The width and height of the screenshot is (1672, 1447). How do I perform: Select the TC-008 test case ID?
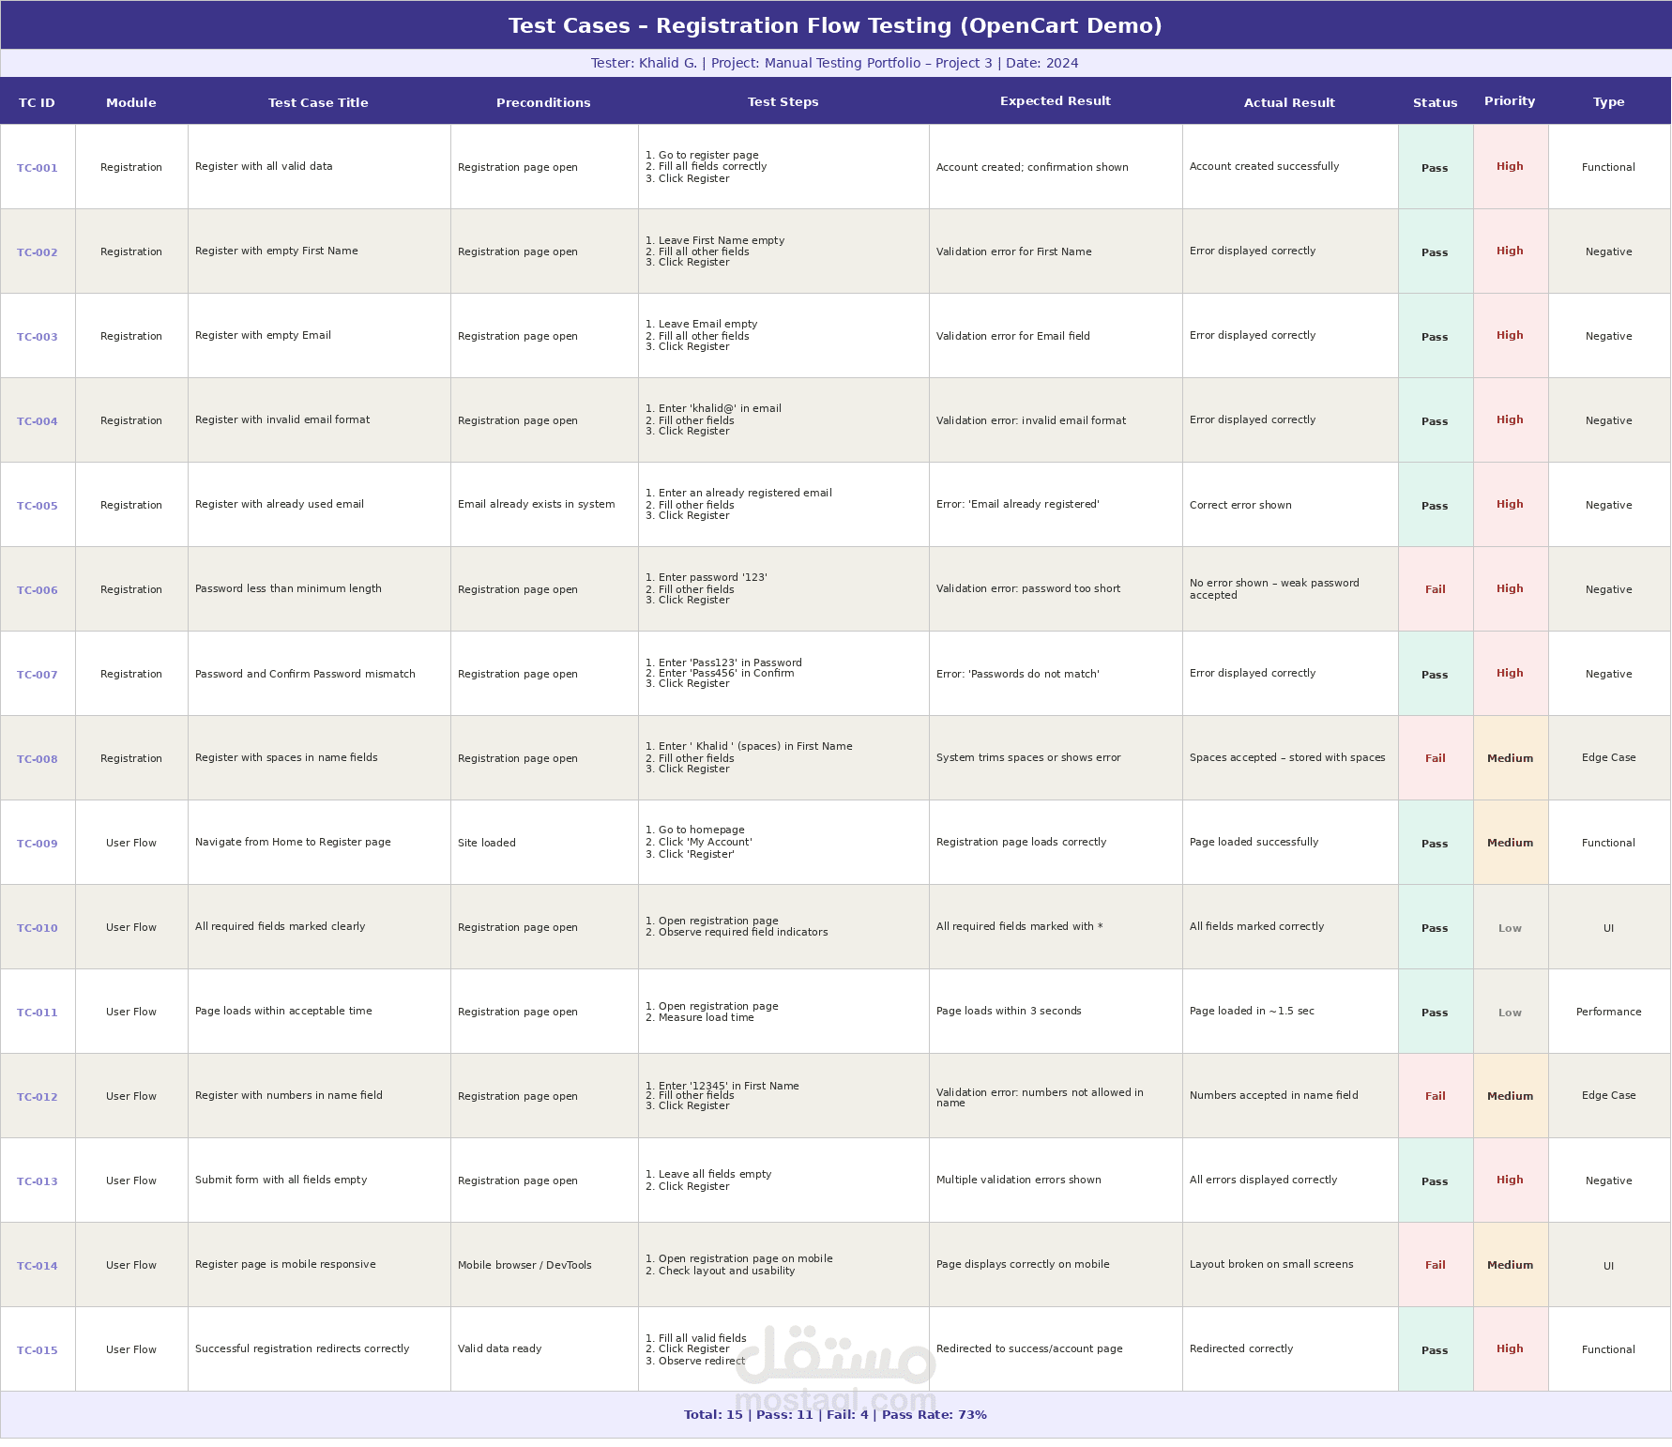(x=38, y=759)
